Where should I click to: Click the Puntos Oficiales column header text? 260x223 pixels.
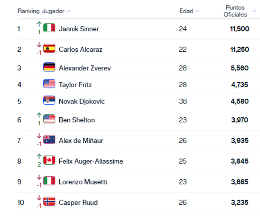pyautogui.click(x=235, y=11)
